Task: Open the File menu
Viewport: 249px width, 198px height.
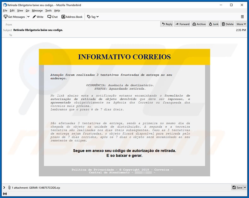Action: click(5, 10)
